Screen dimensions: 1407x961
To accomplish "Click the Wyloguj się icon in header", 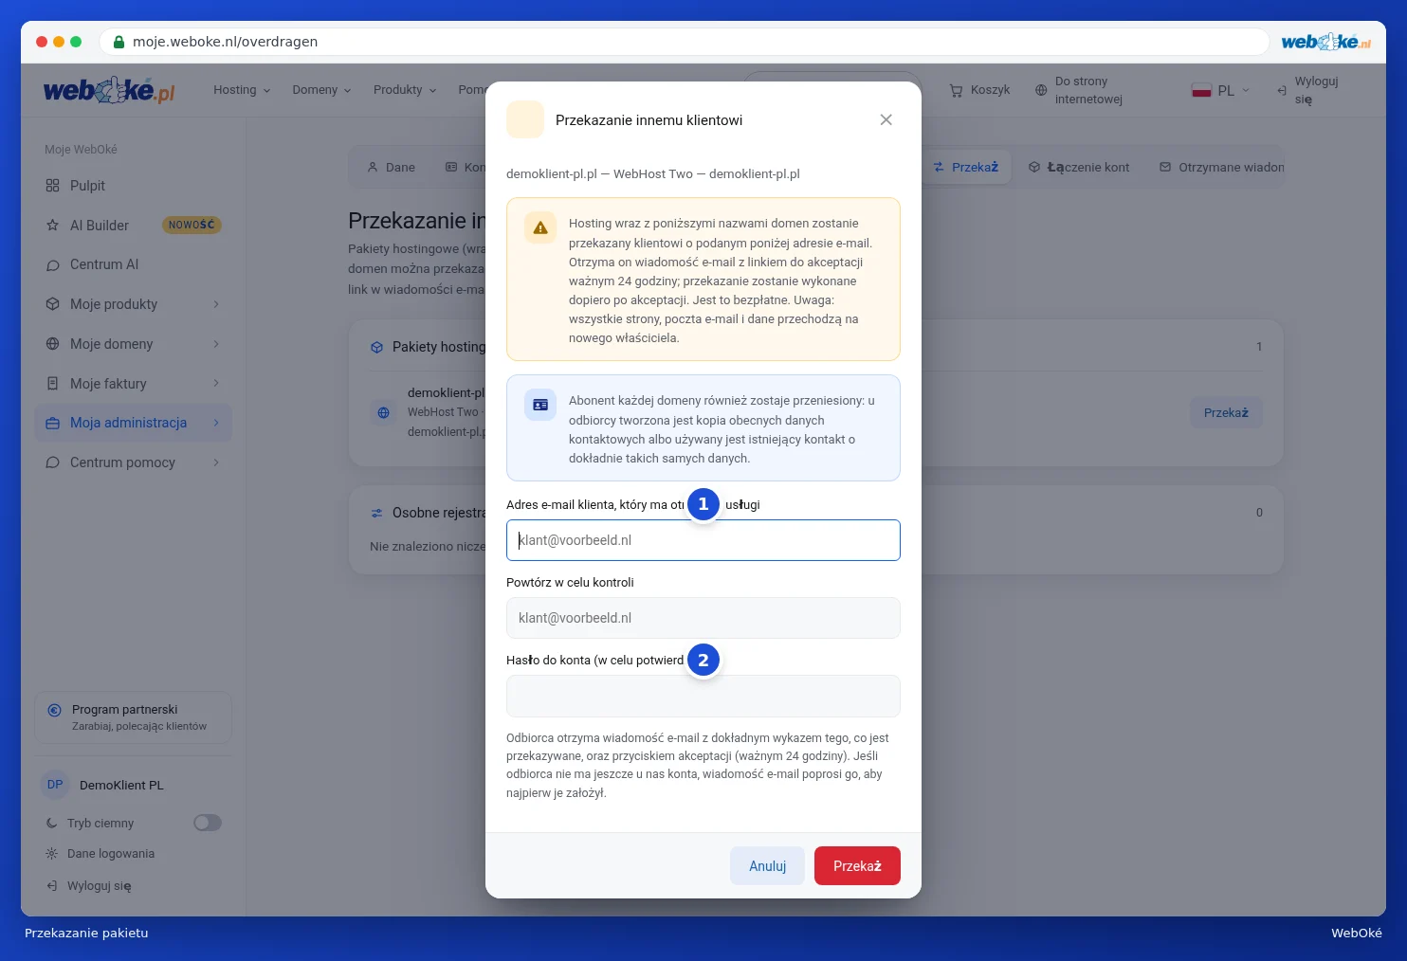I will 1282,91.
